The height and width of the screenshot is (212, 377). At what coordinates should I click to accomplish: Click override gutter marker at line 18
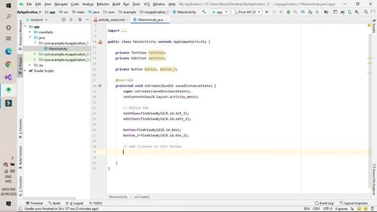click(100, 86)
